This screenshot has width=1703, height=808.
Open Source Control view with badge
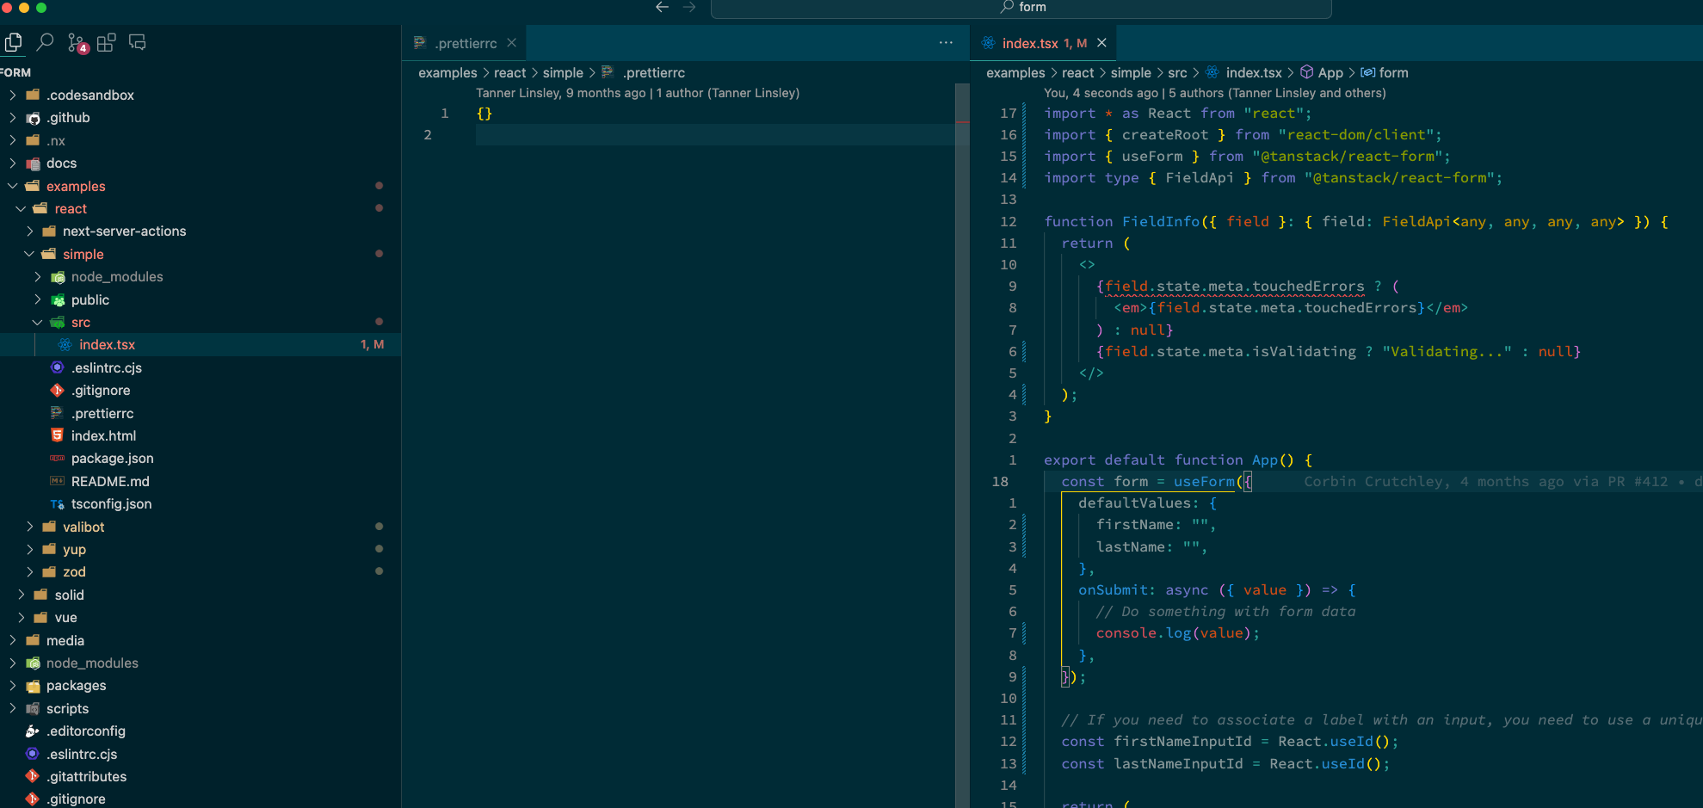point(77,43)
